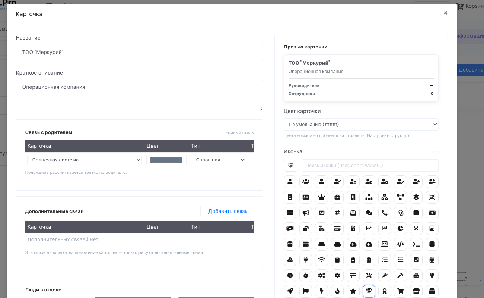Select the calendar icon

432,260
